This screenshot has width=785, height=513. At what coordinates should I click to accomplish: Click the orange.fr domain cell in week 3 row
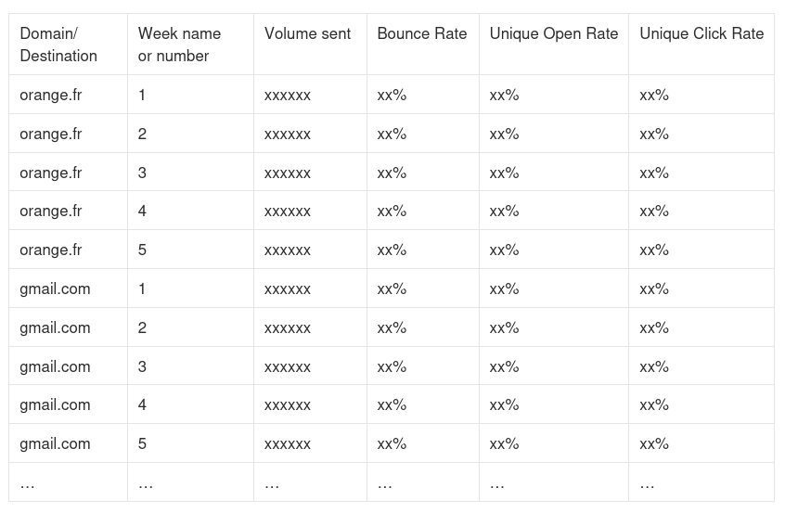(51, 173)
